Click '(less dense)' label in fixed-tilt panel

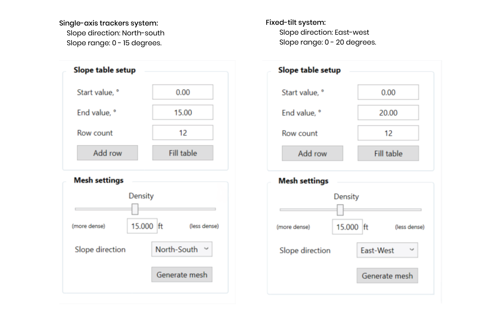(x=410, y=227)
